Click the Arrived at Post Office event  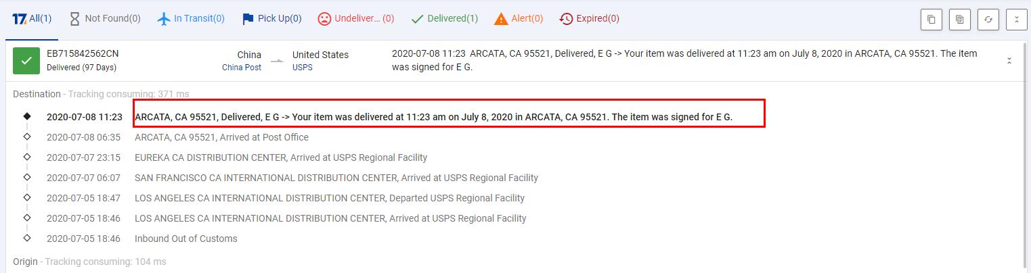[x=221, y=137]
